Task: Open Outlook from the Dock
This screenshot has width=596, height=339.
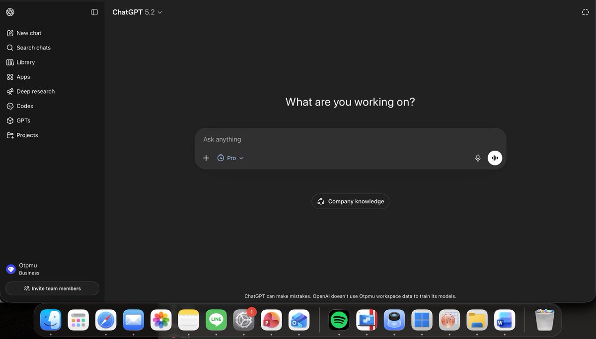Action: tap(299, 320)
